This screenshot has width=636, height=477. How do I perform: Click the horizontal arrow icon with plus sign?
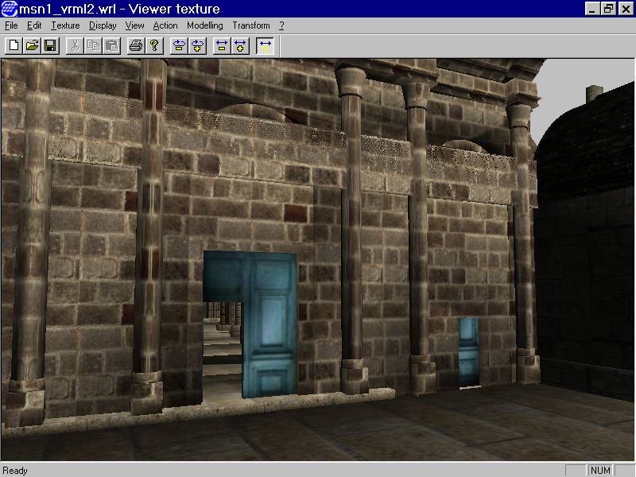pos(240,45)
